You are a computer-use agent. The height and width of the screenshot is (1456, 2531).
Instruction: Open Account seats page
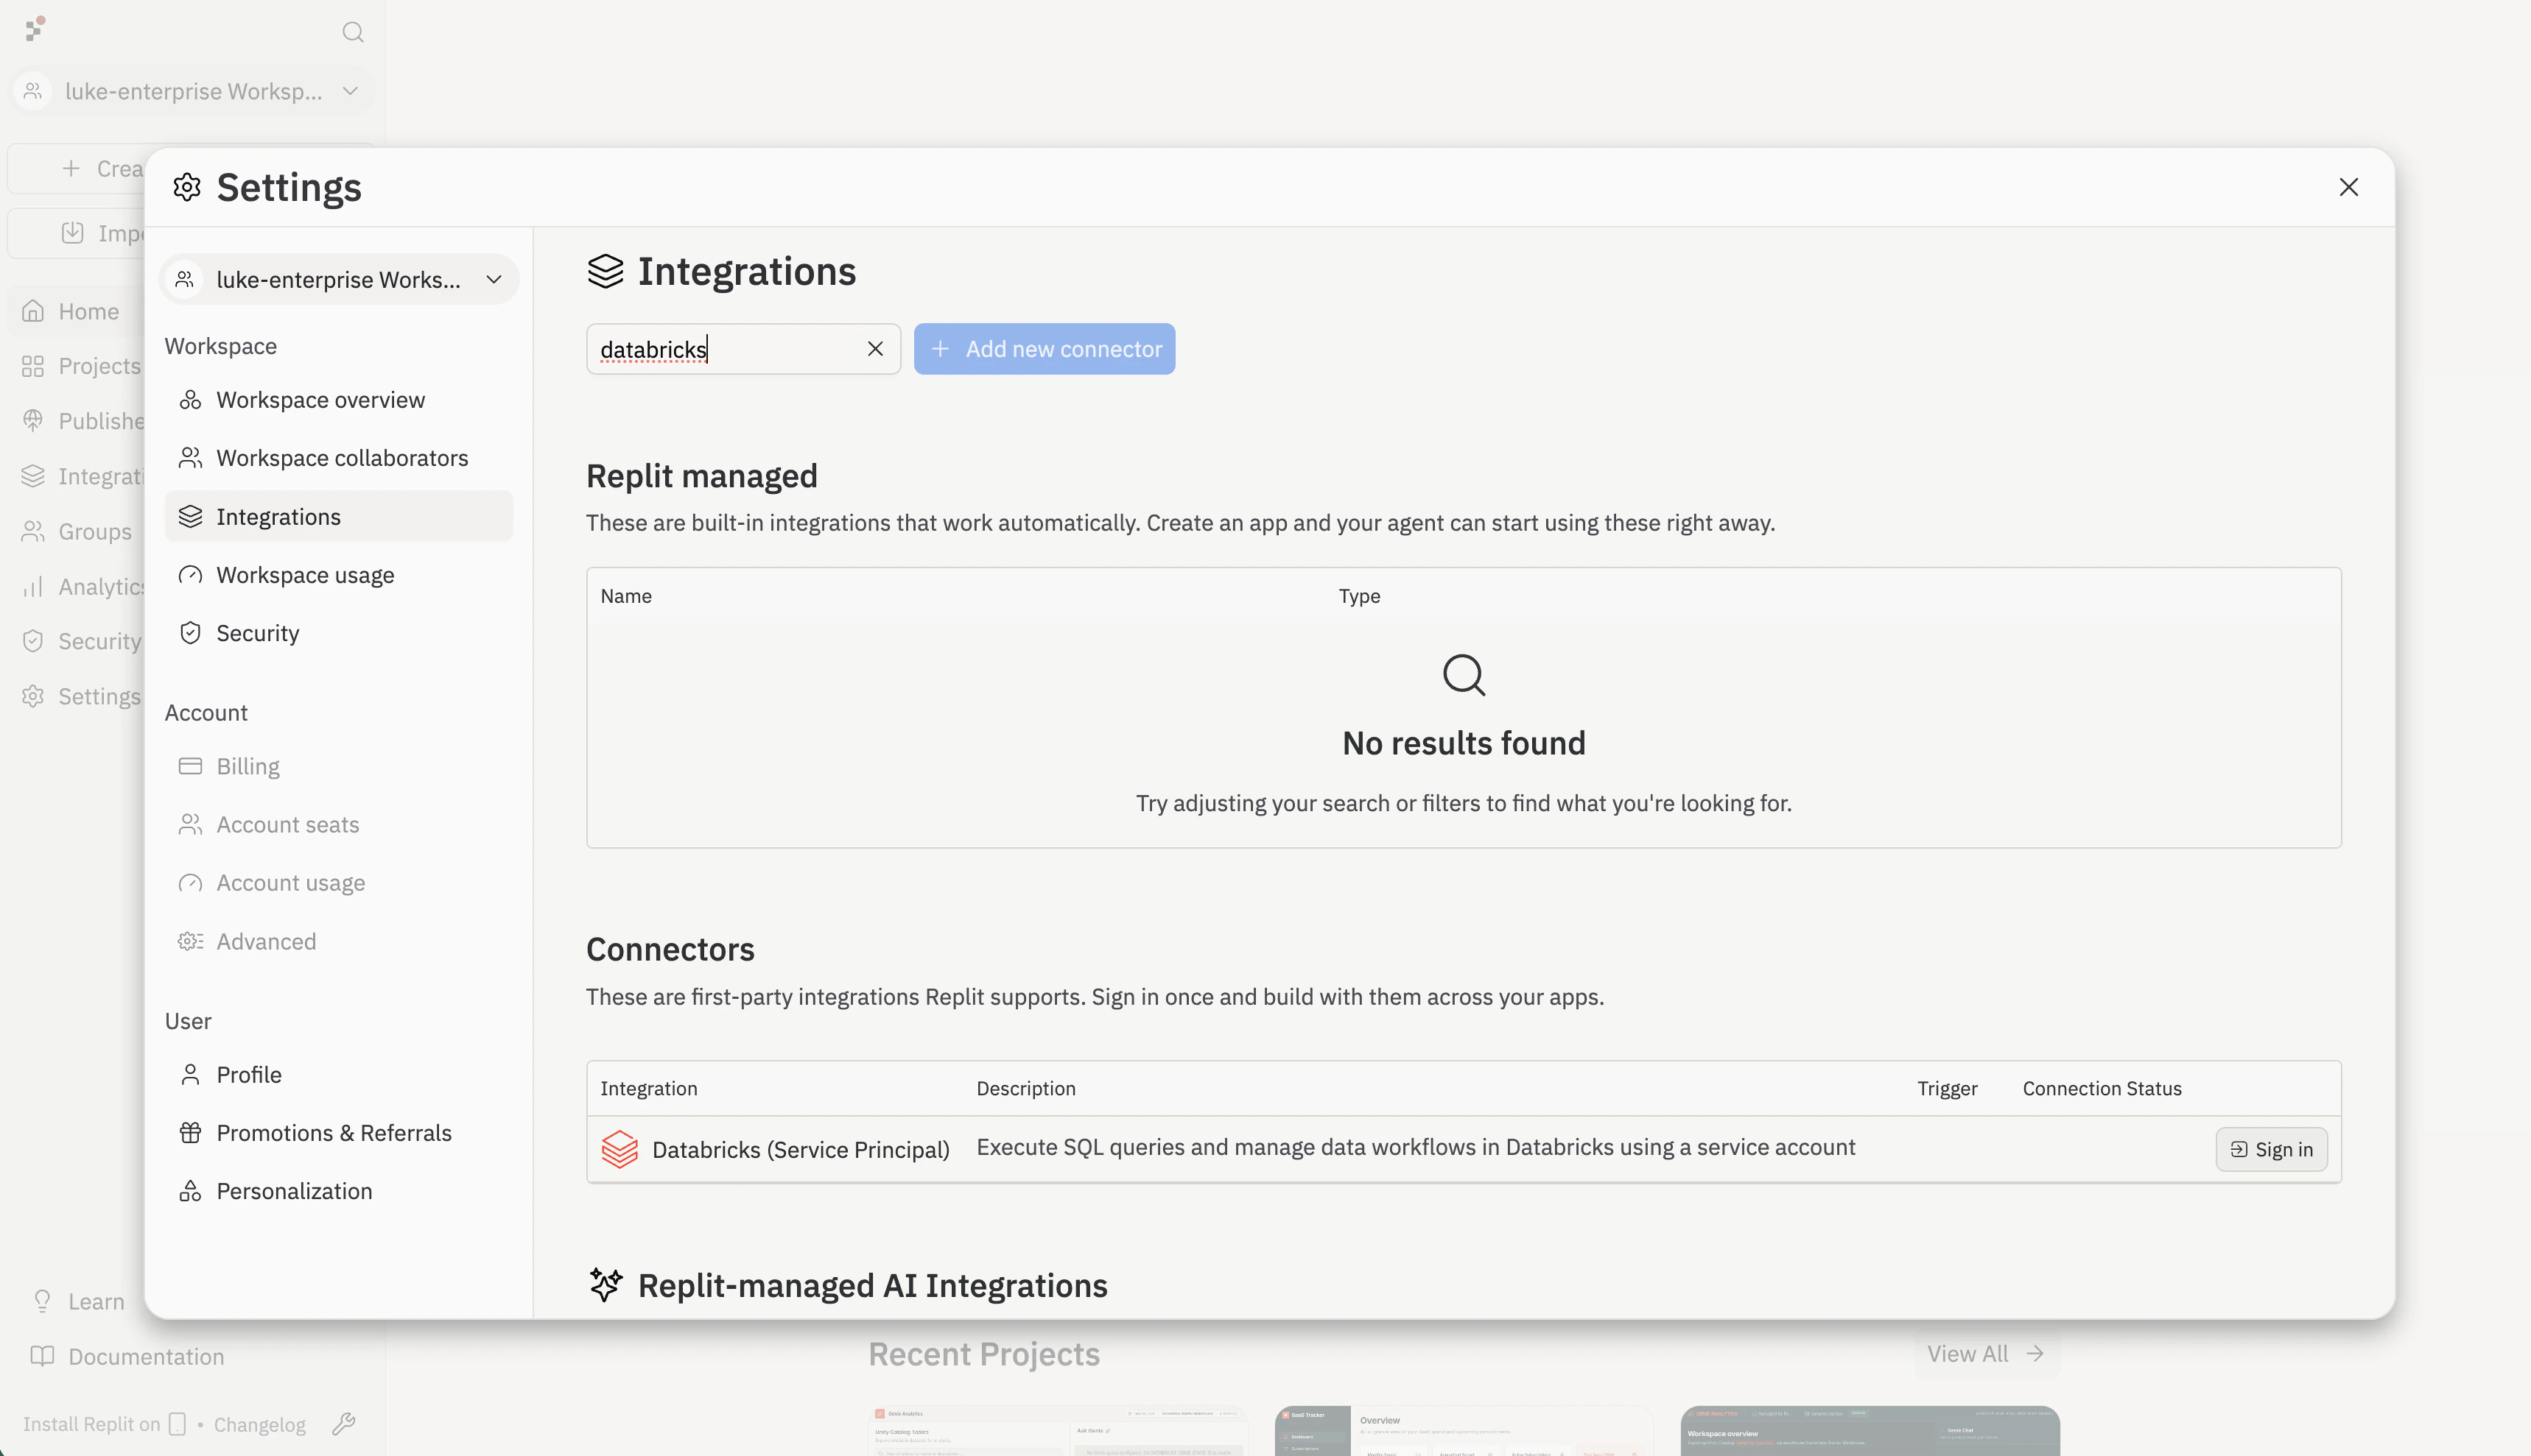coord(338,825)
